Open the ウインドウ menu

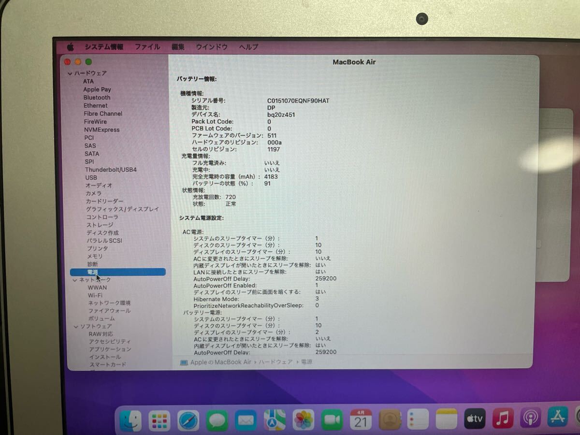[212, 47]
